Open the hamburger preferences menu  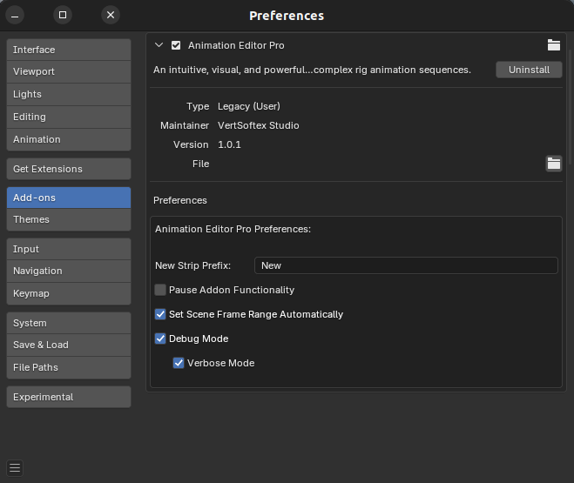pos(15,467)
